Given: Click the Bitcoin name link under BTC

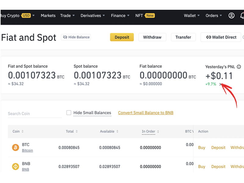Looking at the screenshot, I should tap(27, 150).
